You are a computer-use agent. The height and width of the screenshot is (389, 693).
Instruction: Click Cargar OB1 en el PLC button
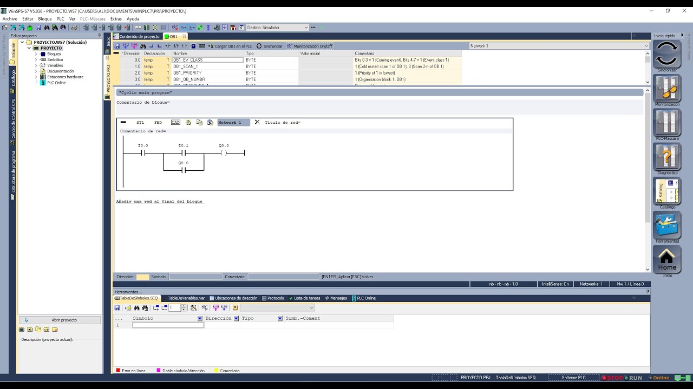pyautogui.click(x=231, y=46)
